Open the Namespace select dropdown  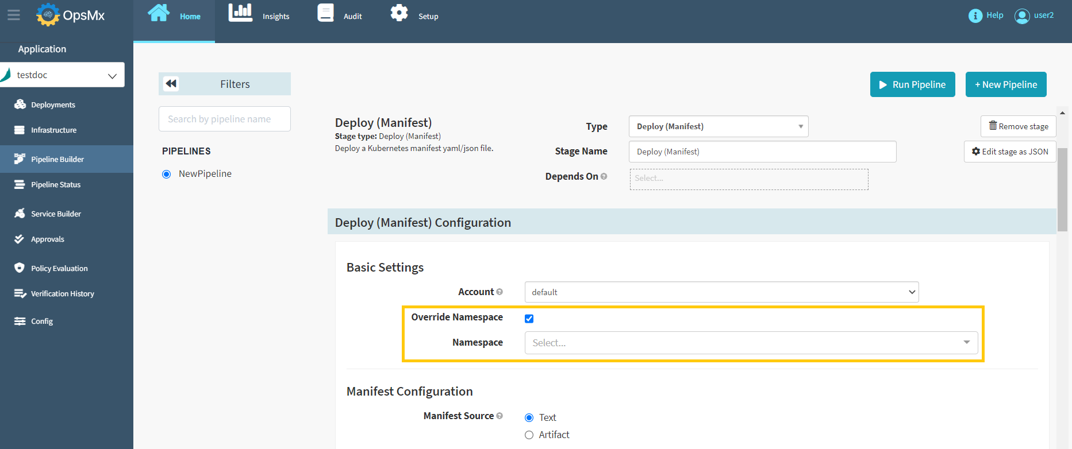click(751, 343)
